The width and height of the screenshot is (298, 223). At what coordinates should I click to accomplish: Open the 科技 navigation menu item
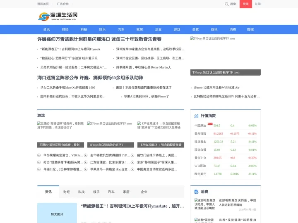pos(84,29)
